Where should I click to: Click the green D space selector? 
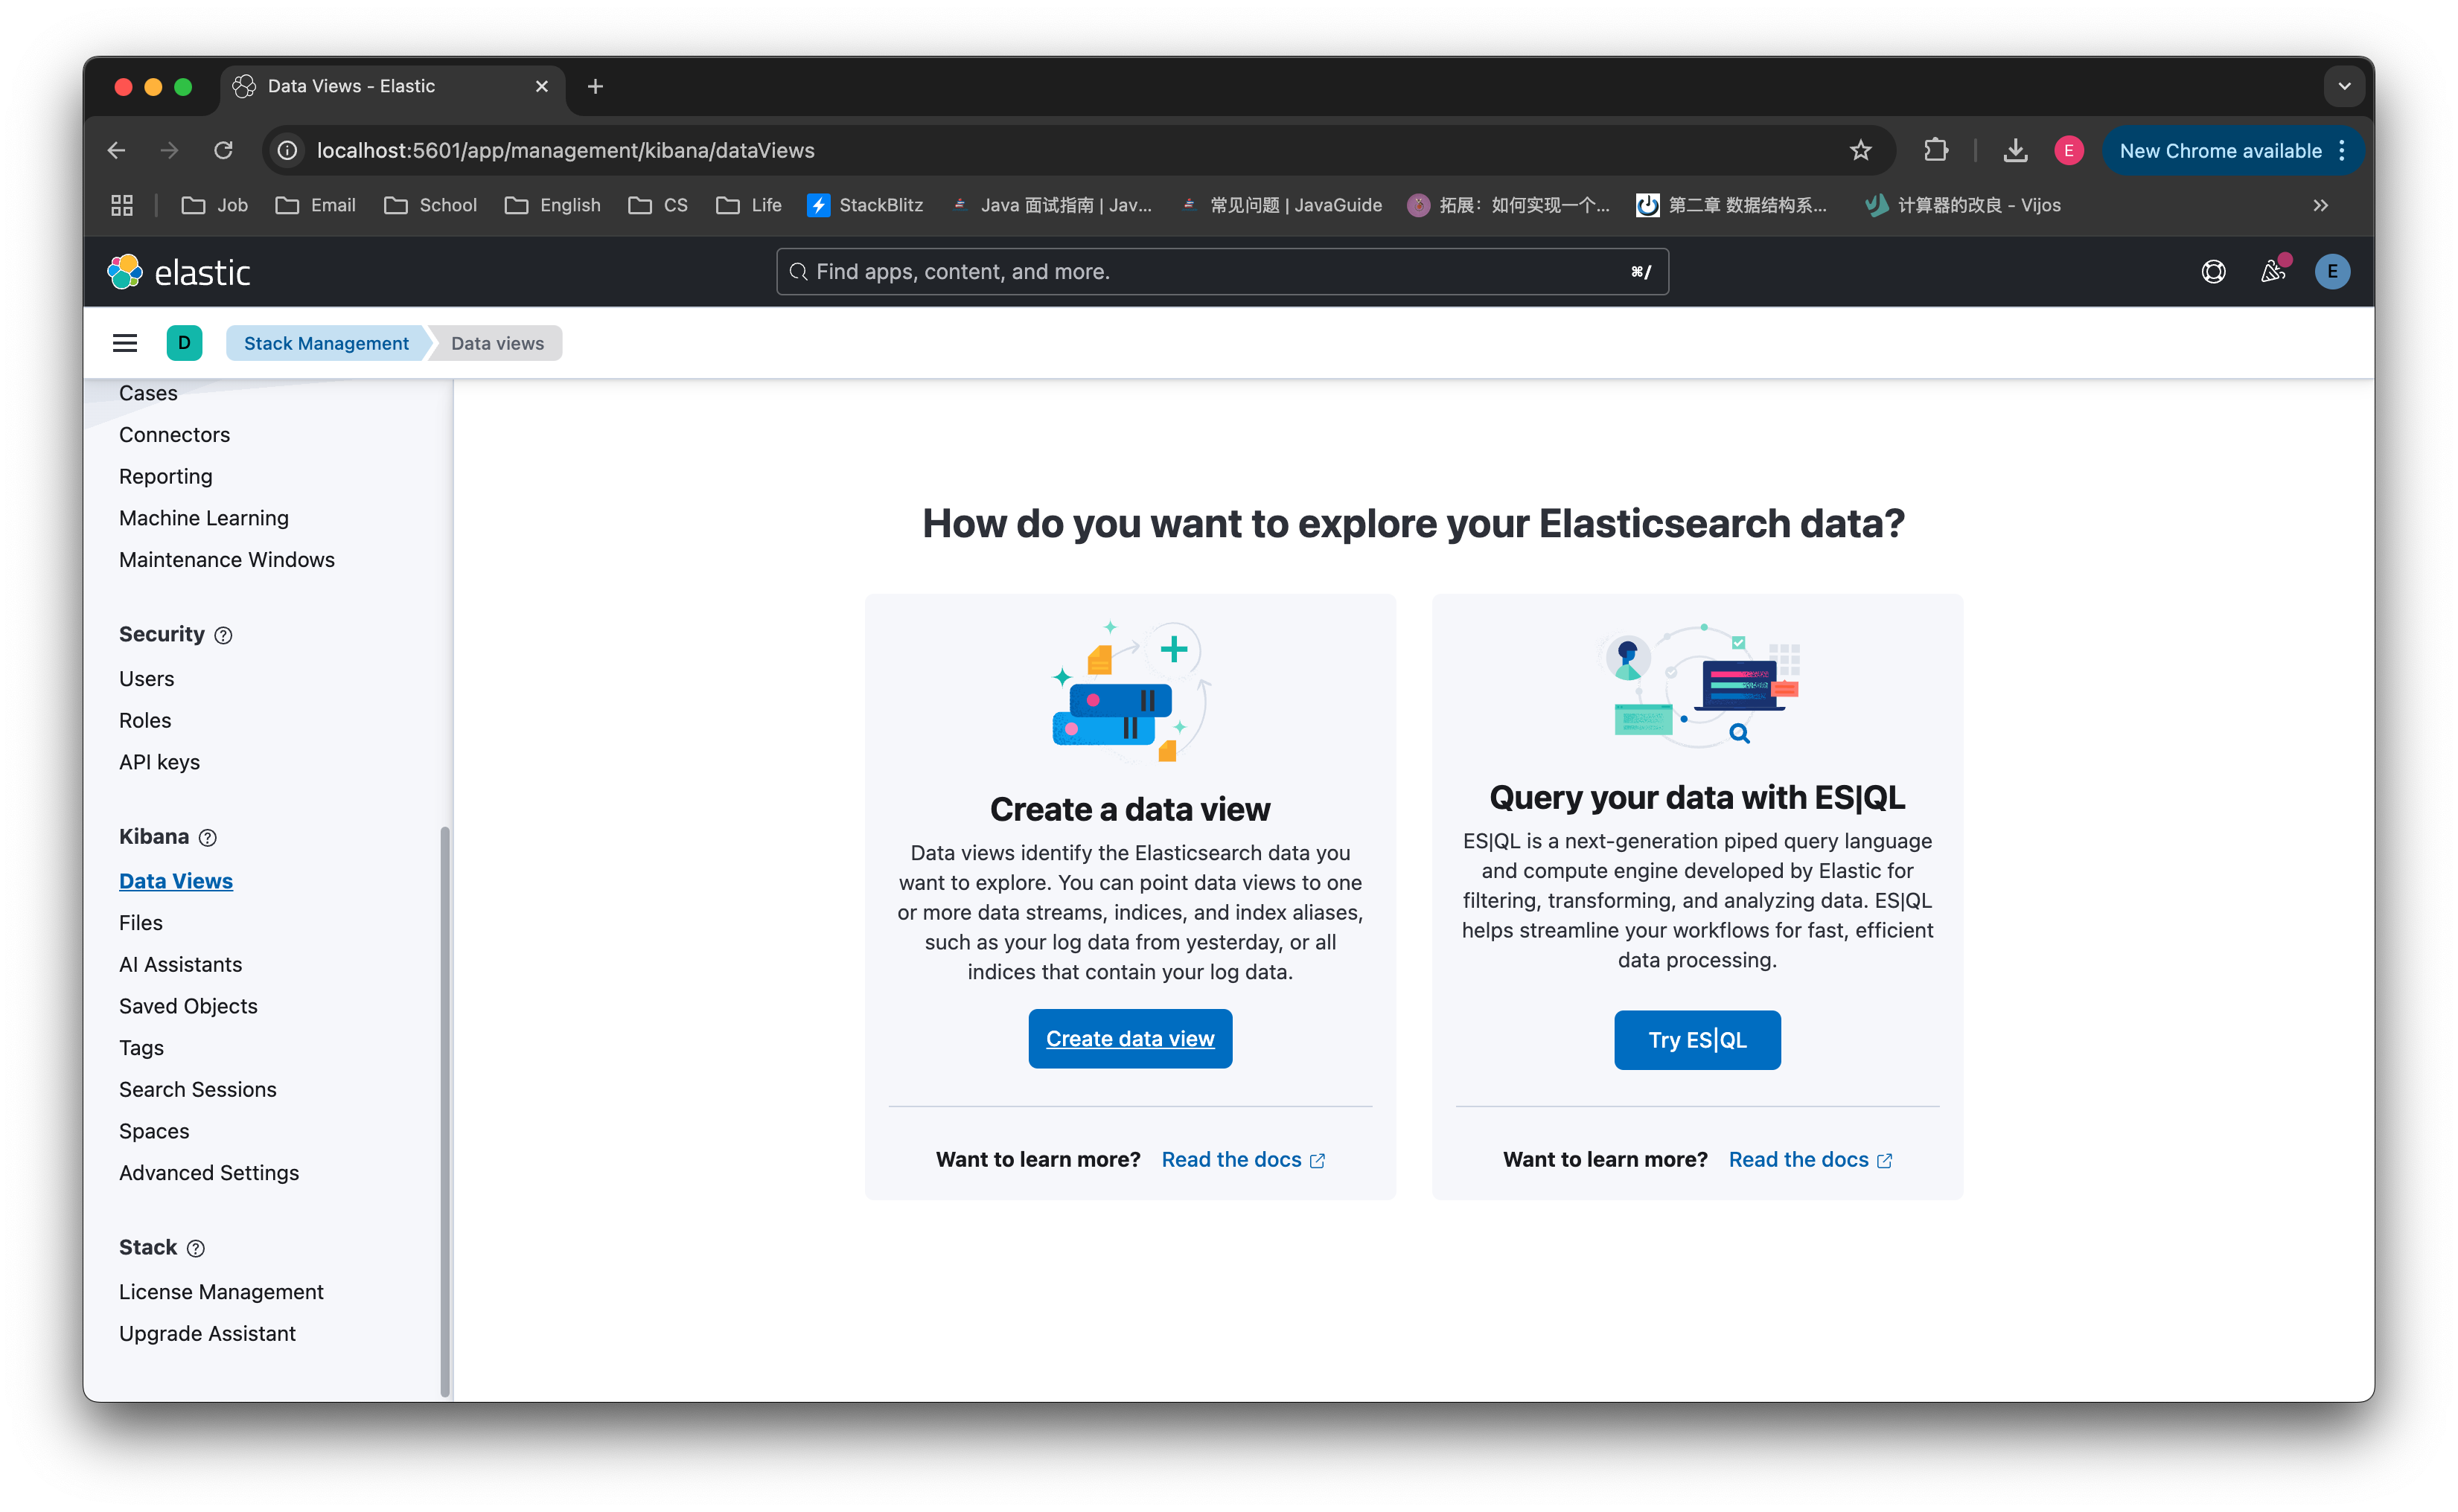(184, 343)
